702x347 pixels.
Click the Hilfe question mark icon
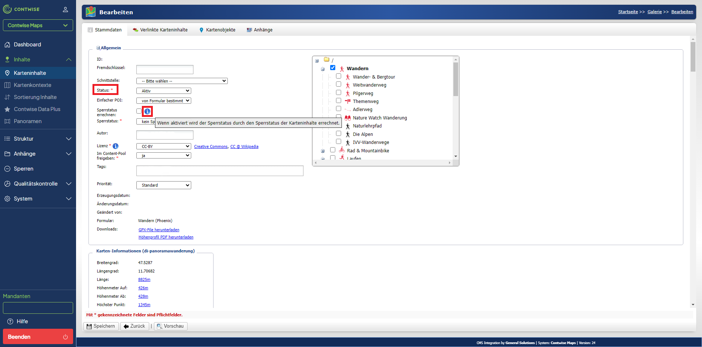10,321
